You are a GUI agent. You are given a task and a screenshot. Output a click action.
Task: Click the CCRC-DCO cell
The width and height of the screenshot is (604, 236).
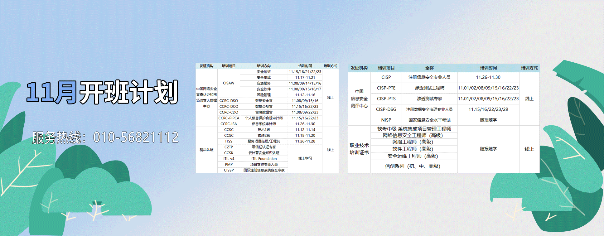(x=229, y=107)
